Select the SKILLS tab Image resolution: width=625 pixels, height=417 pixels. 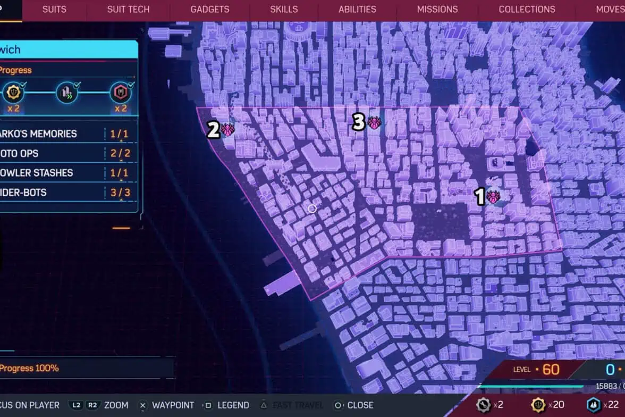[284, 9]
